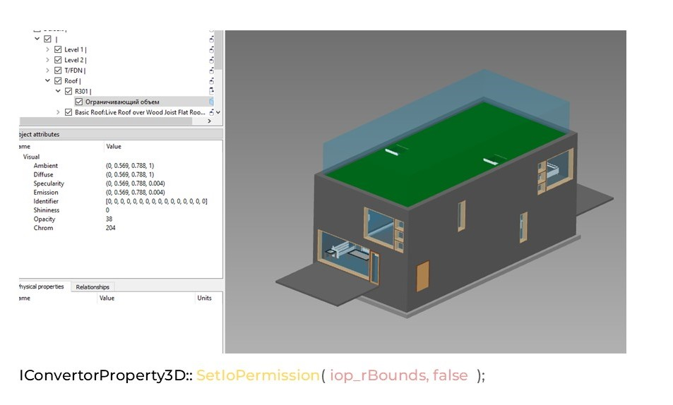Expand the Basic Roof:Live Roof node
This screenshot has height=405, width=673.
coord(59,112)
